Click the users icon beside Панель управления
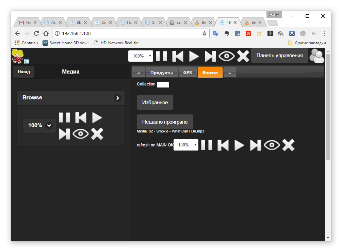The height and width of the screenshot is (252, 342). 317,56
